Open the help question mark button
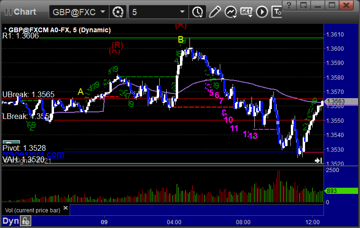The height and width of the screenshot is (228, 360). point(289,5)
